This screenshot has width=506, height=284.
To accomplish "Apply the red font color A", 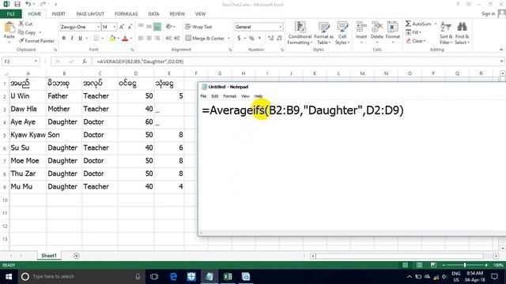I will point(125,39).
